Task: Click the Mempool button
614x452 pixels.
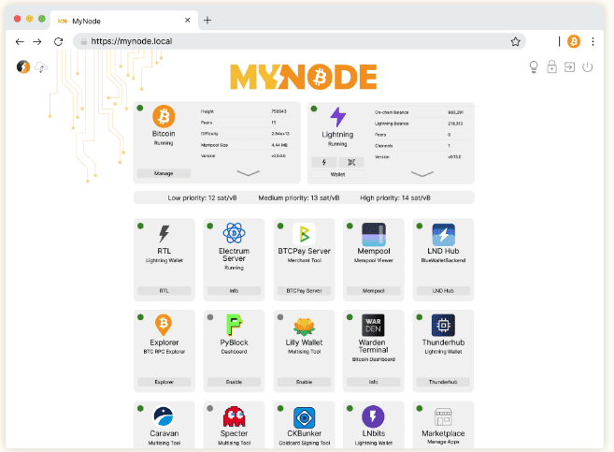Action: tap(374, 291)
